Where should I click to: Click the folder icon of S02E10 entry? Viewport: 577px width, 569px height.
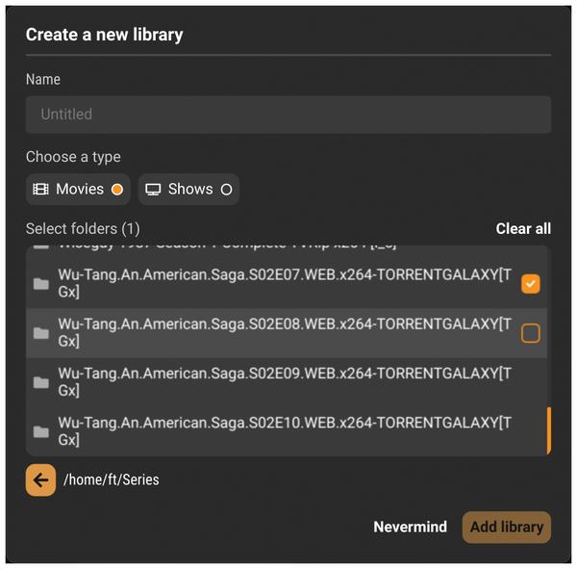click(x=40, y=431)
